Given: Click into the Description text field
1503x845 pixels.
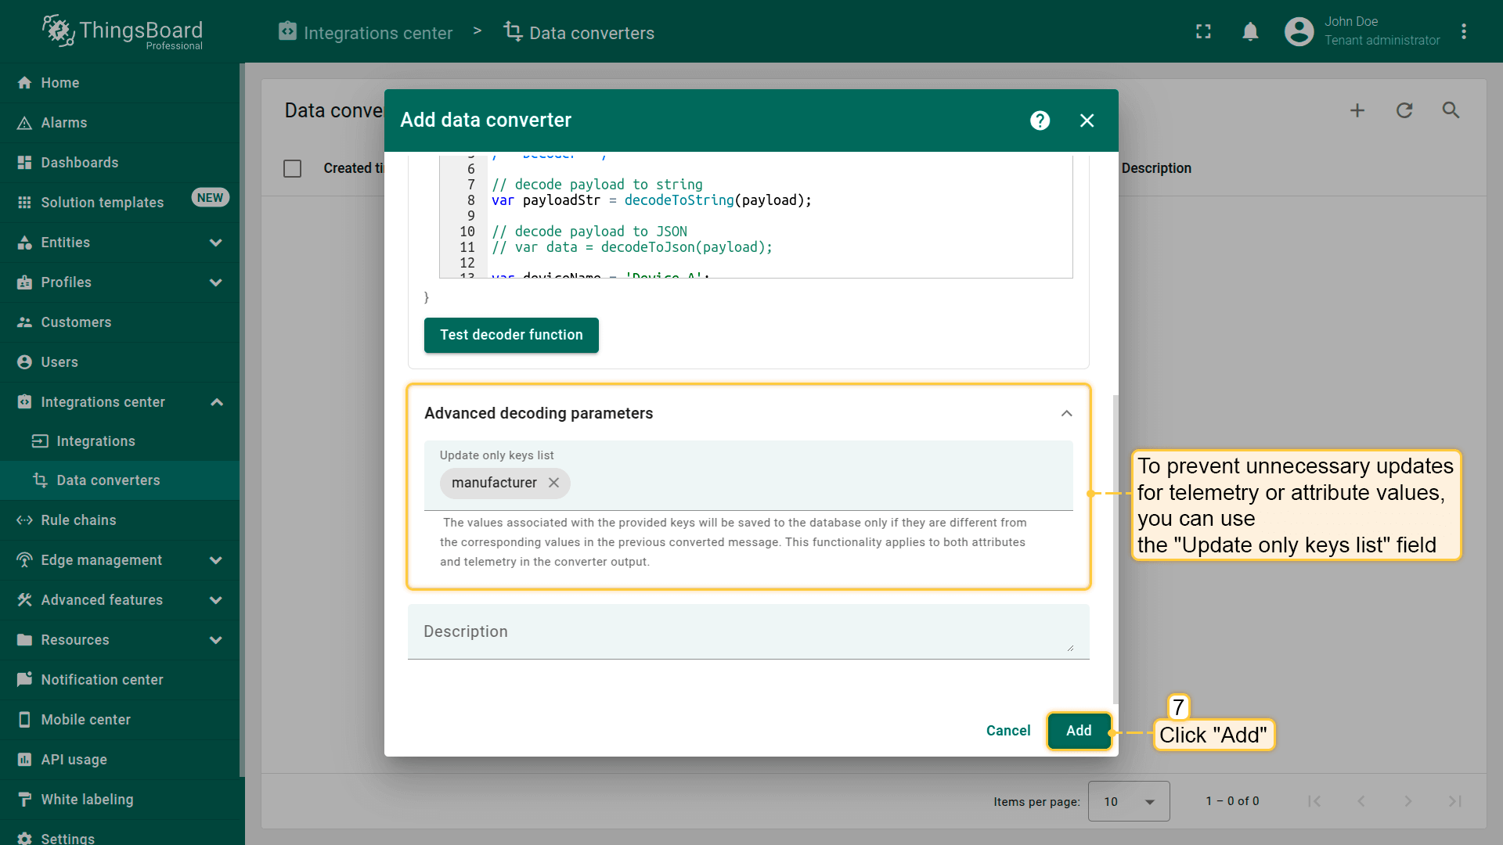Looking at the screenshot, I should (748, 631).
